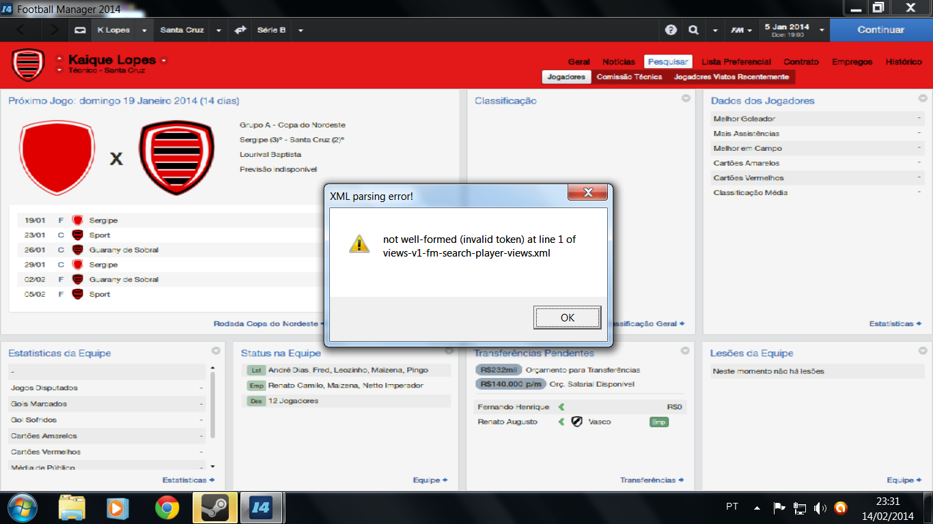
Task: Collapse the Dados dos Jogadores panel
Action: pos(922,99)
